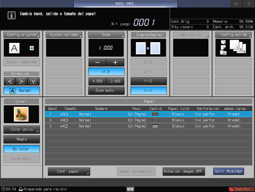
Task: Open help with the question mark icon
Action: pos(249,3)
